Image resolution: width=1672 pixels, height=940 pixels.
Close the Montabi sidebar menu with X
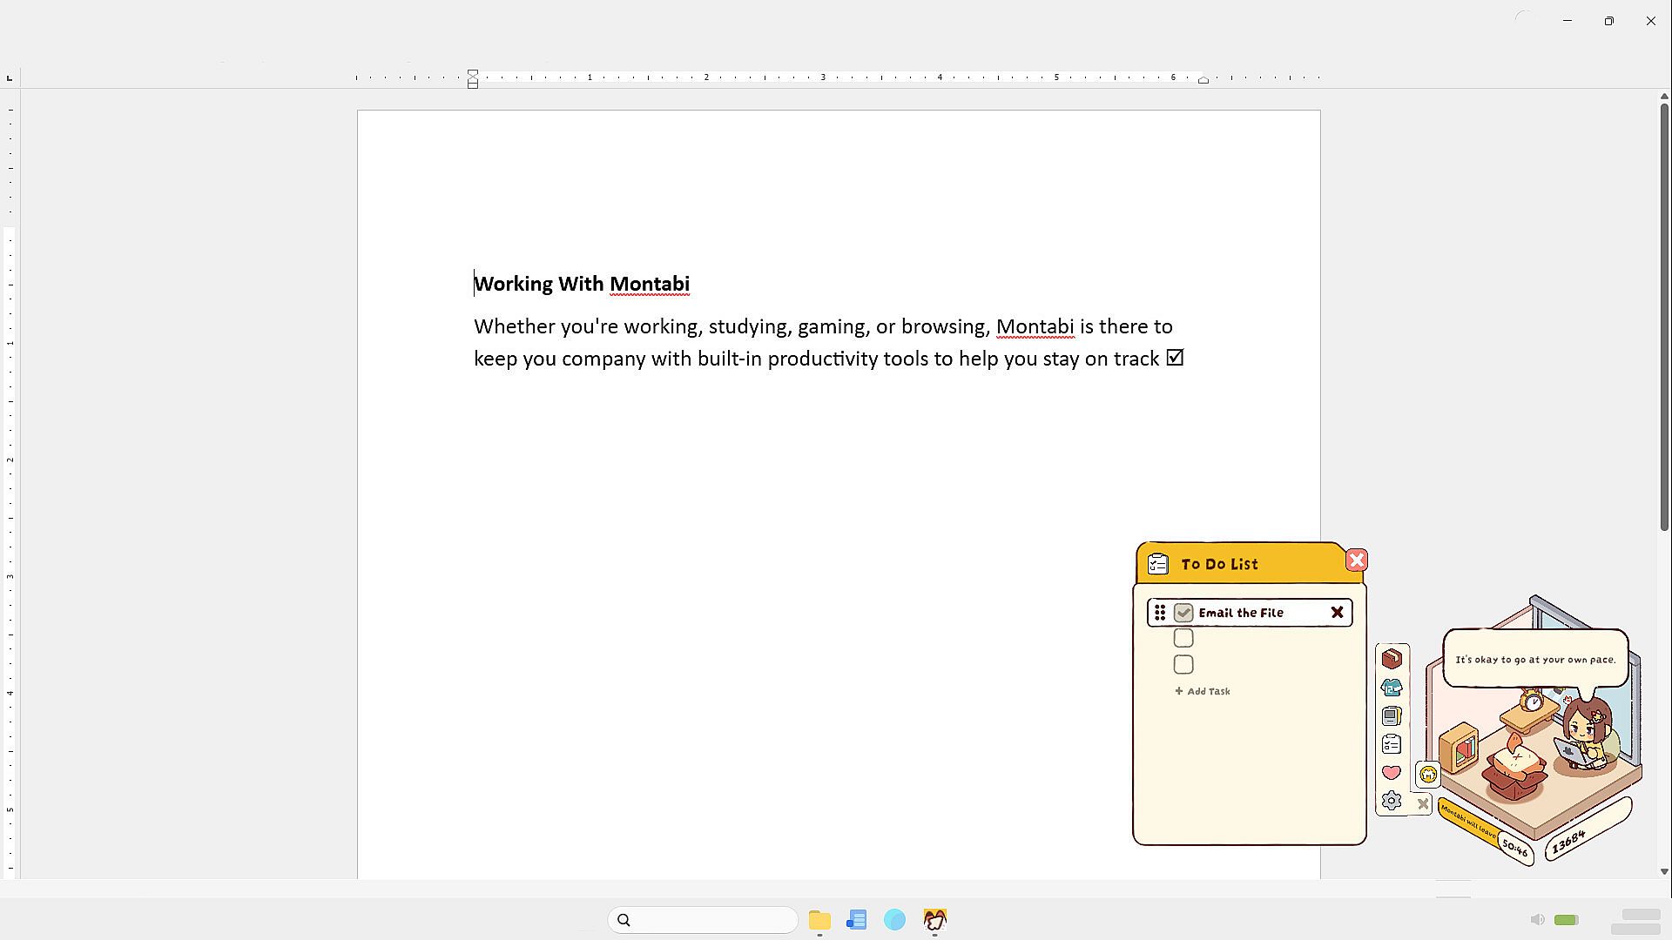click(1423, 803)
